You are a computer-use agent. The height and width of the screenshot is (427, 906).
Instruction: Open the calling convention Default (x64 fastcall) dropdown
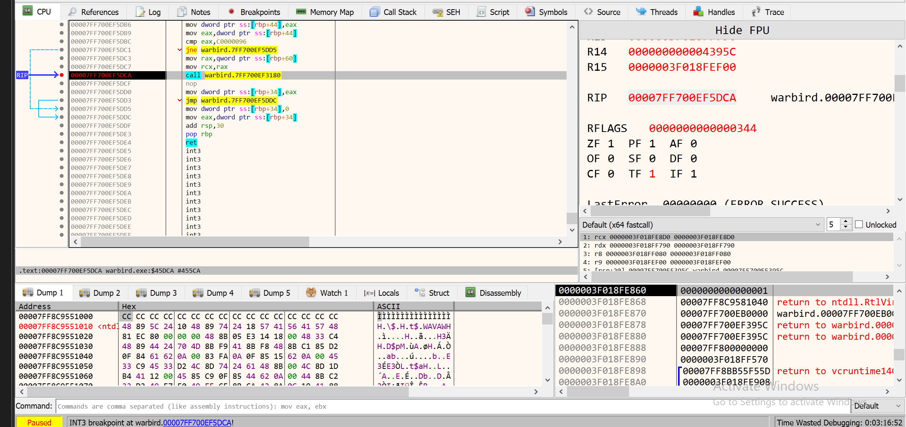click(x=701, y=225)
